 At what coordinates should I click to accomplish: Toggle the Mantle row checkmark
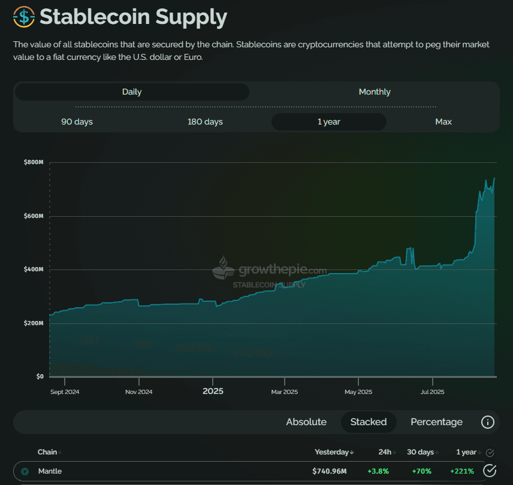coord(490,471)
